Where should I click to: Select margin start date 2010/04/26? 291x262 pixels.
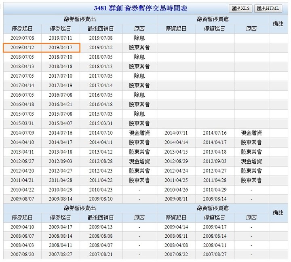coord(176,190)
